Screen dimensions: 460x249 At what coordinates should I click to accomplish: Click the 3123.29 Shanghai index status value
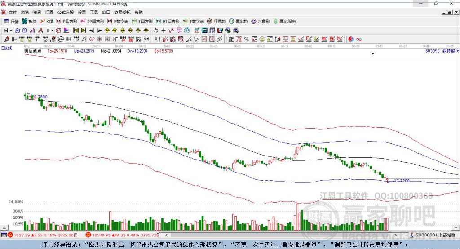pos(22,235)
